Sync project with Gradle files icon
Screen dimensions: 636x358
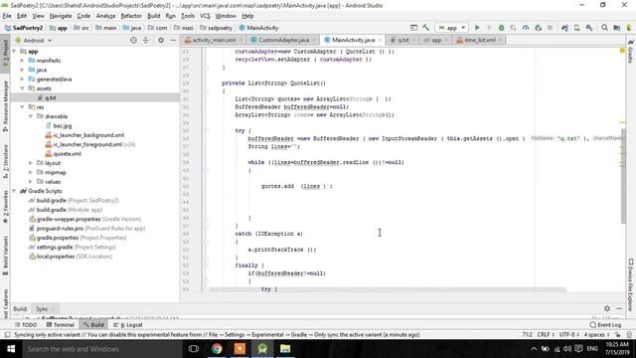point(564,28)
